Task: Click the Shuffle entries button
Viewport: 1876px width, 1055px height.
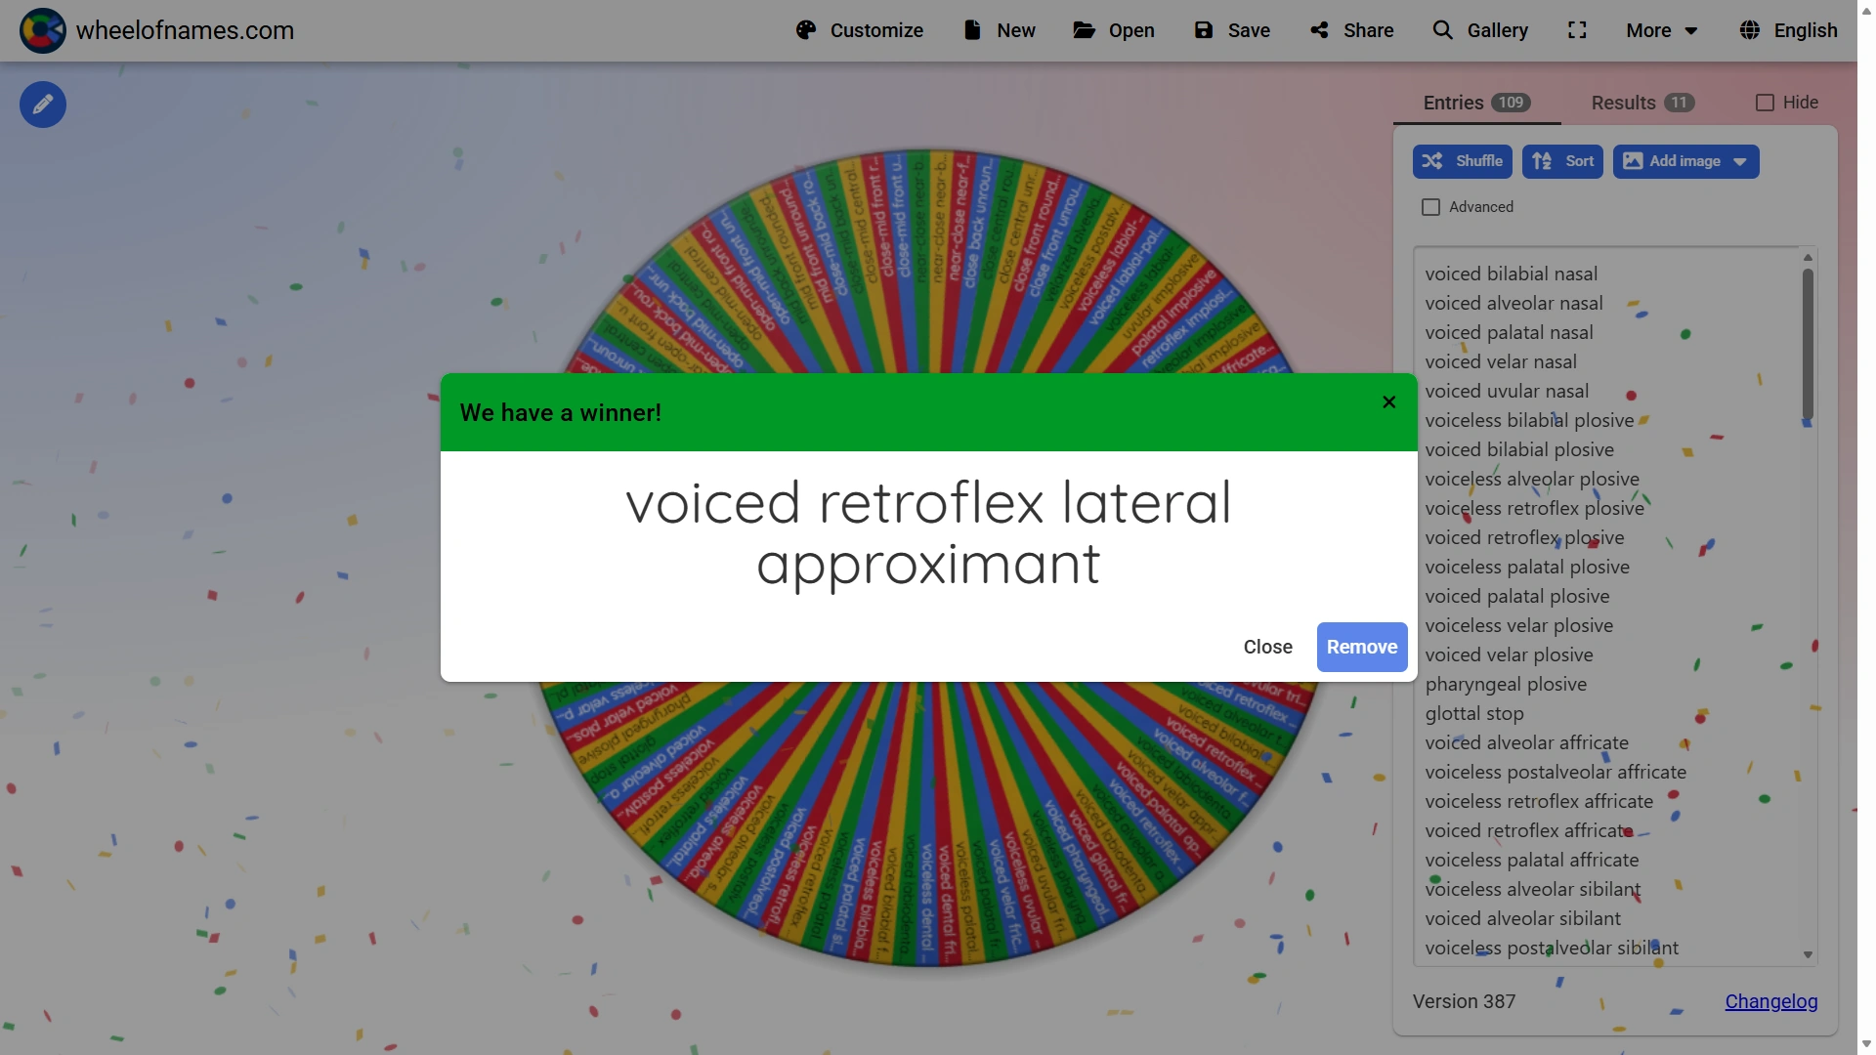Action: (1462, 161)
